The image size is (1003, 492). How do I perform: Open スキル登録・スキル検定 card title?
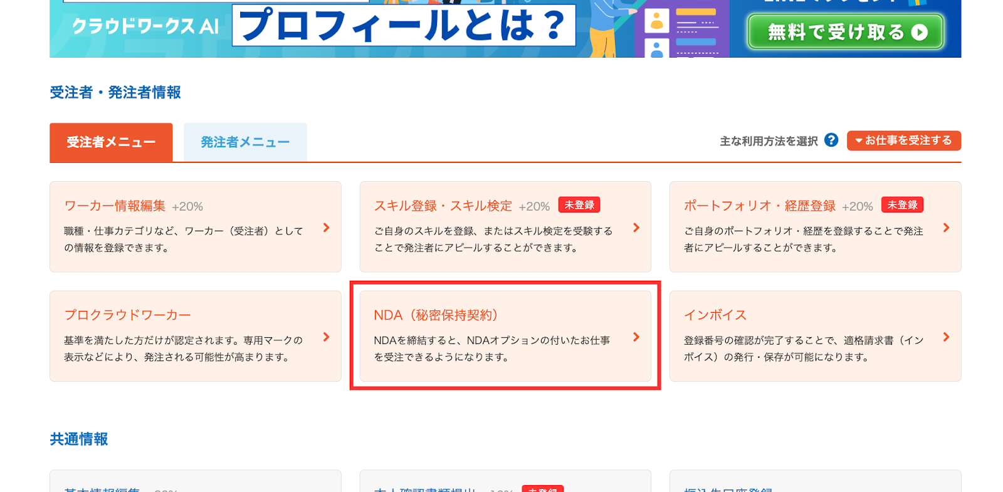tap(443, 206)
